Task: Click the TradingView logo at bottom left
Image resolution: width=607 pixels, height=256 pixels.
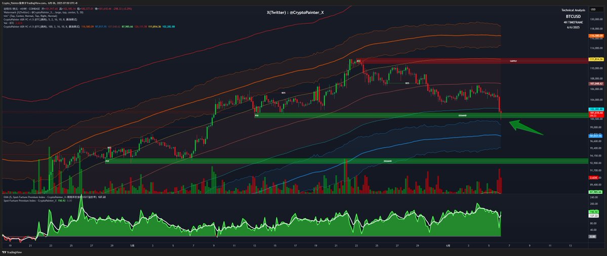Action: pyautogui.click(x=12, y=252)
